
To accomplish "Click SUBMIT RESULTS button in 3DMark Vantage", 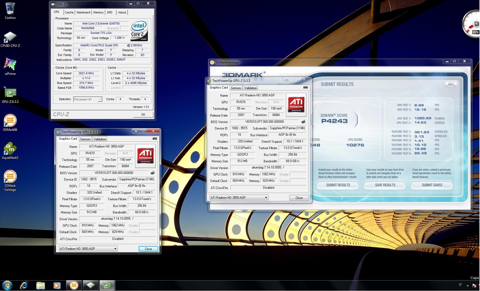I will [338, 185].
